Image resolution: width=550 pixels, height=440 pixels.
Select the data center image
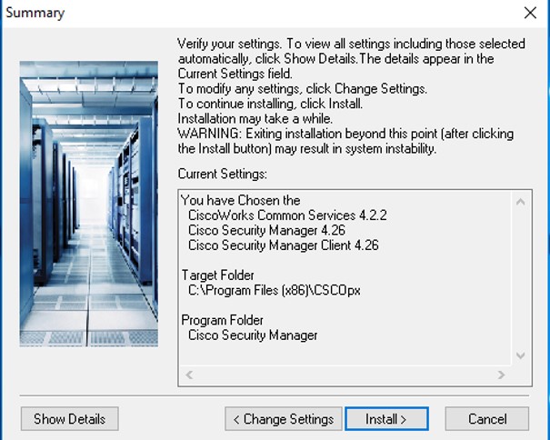[x=89, y=204]
